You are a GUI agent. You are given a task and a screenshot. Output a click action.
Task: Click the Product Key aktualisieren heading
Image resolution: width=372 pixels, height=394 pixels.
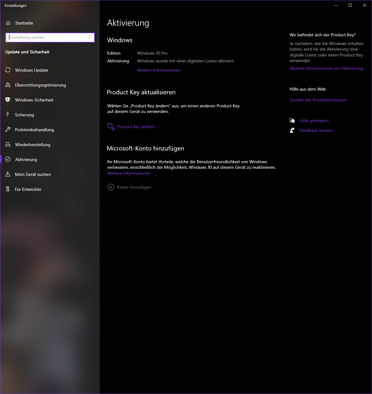click(x=141, y=92)
